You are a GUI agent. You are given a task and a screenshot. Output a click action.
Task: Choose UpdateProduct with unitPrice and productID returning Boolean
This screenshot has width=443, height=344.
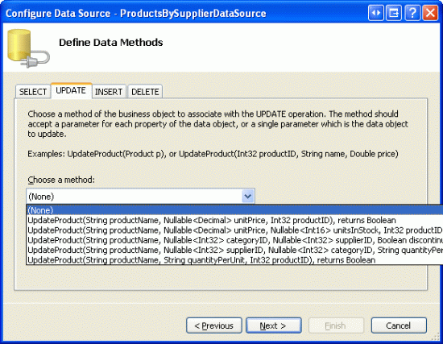(234, 220)
